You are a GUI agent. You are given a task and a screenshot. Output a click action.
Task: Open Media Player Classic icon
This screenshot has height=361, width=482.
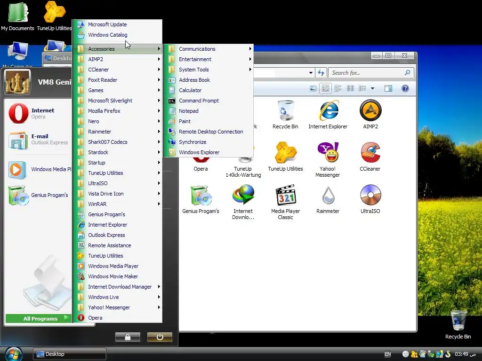coord(285,202)
